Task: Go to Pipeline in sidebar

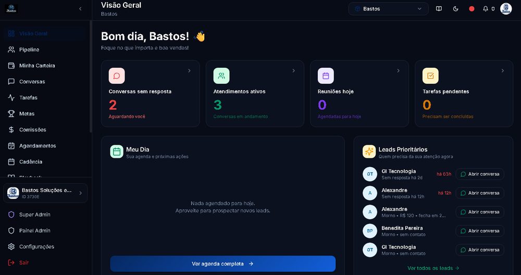Action: pyautogui.click(x=45, y=49)
